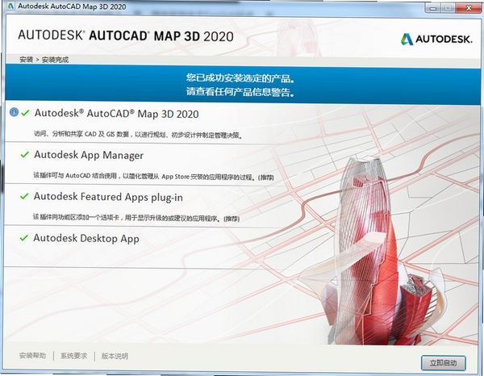Click the blue info icon beside AutoCAD Map 3D 2020

coord(14,112)
